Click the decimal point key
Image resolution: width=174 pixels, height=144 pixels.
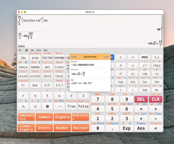tap(112, 128)
